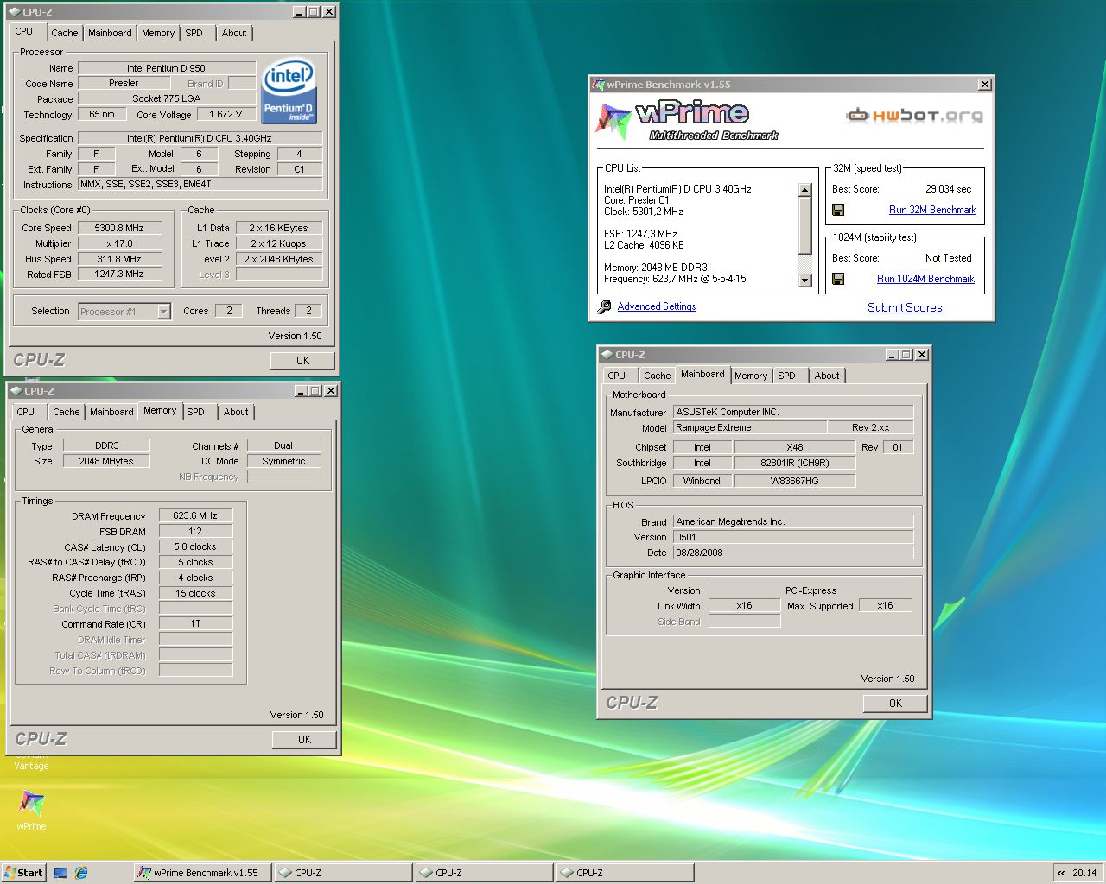This screenshot has width=1106, height=884.
Task: Click the Core Voltage 1.672 V field
Action: (226, 114)
